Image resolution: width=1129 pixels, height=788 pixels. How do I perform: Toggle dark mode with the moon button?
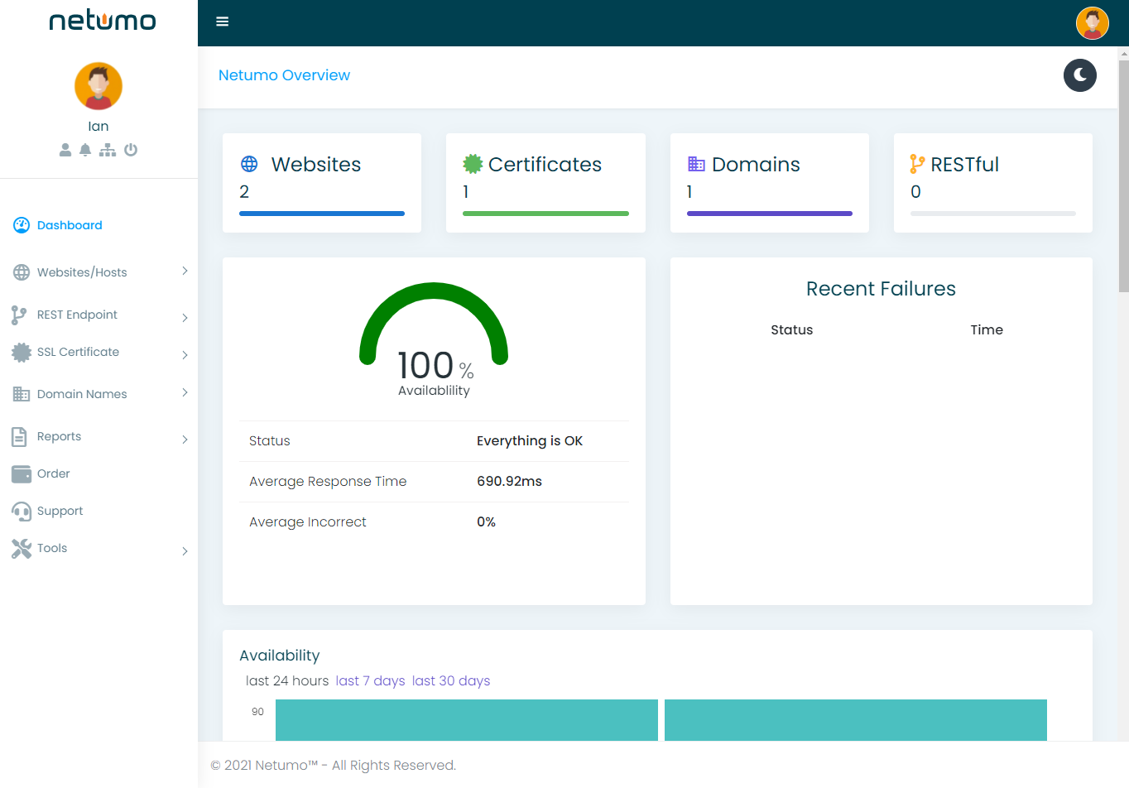1080,75
